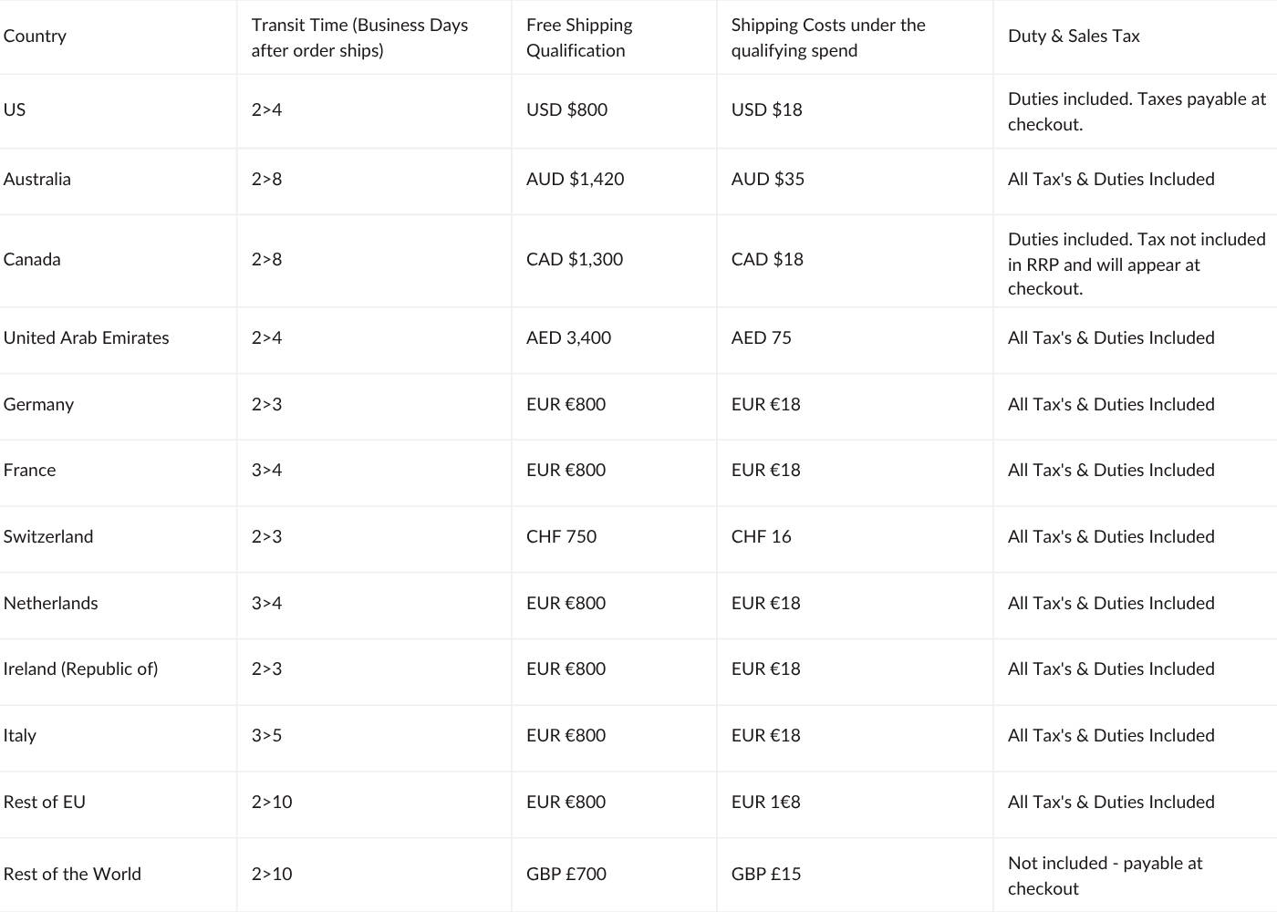Click the CHF 16 shipping cost cell
The height and width of the screenshot is (912, 1277).
point(761,537)
